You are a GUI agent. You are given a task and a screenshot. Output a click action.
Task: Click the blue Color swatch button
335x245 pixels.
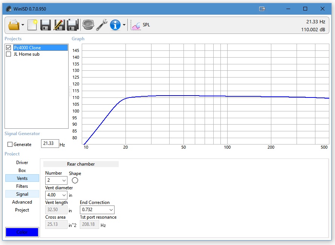click(x=22, y=232)
